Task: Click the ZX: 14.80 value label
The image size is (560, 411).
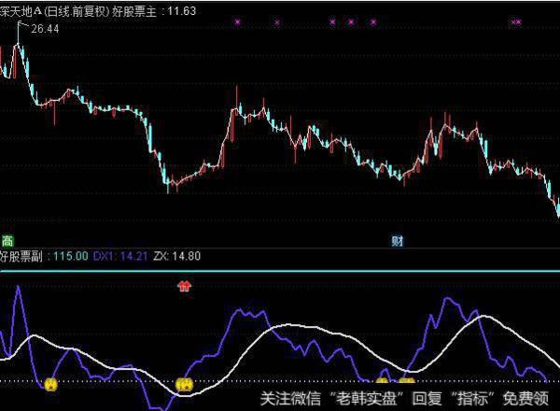Action: tap(177, 256)
